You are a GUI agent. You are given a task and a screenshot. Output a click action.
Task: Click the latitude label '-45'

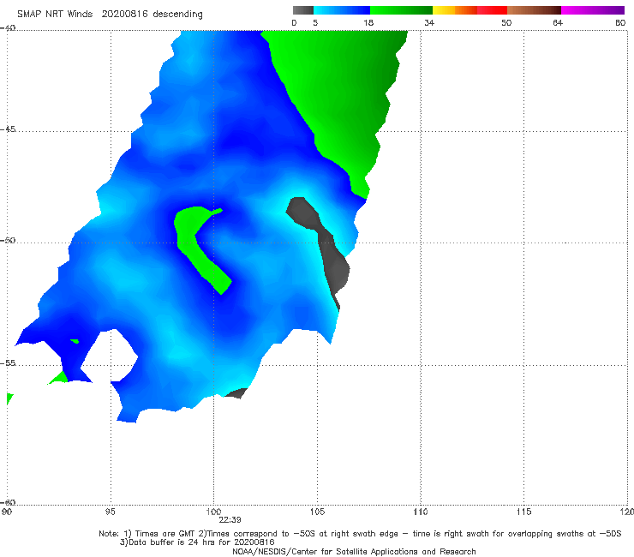pyautogui.click(x=8, y=129)
